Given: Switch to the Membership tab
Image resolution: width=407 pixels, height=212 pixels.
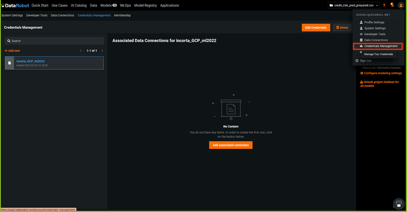Looking at the screenshot, I should [x=122, y=15].
